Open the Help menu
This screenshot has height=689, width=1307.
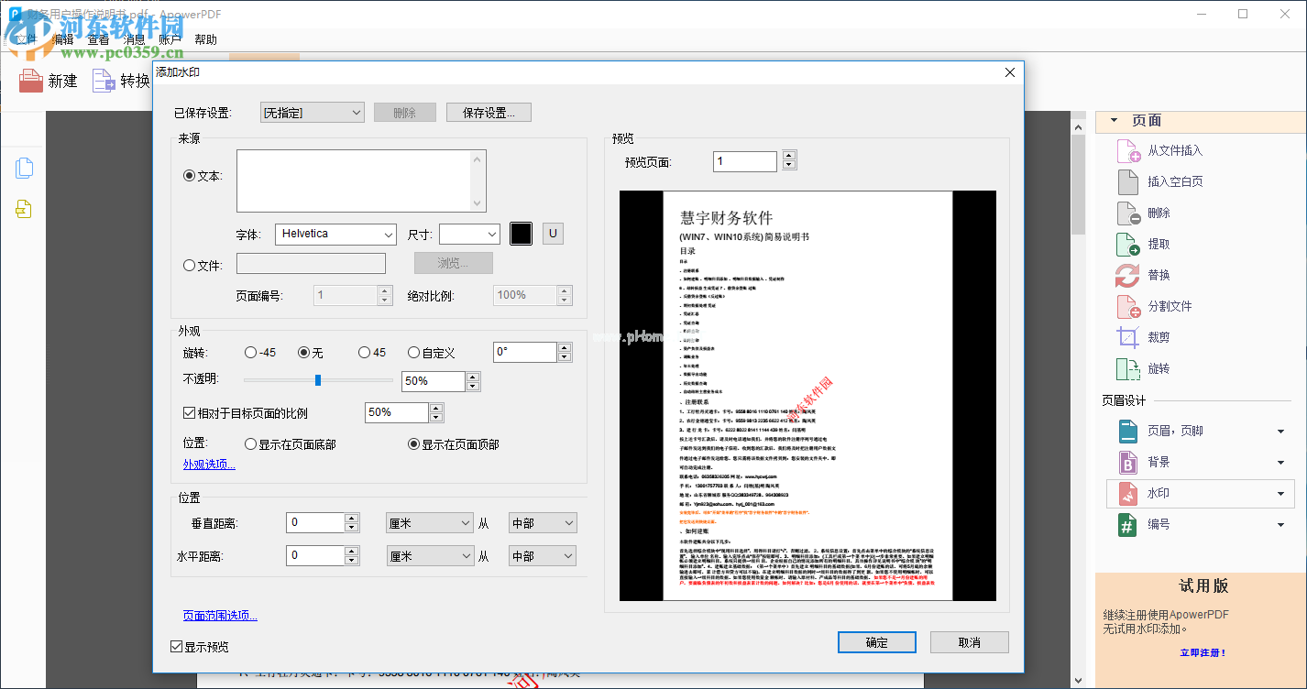(206, 39)
